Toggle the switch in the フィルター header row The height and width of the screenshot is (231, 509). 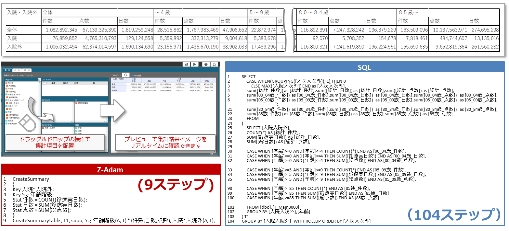point(45,83)
